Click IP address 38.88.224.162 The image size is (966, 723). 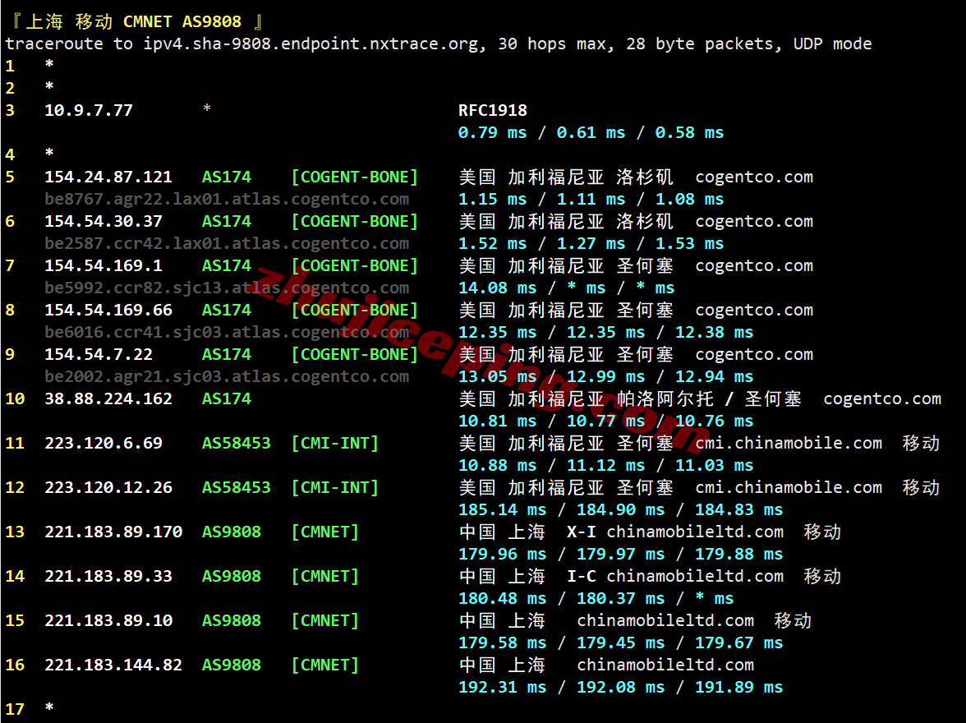tap(108, 398)
